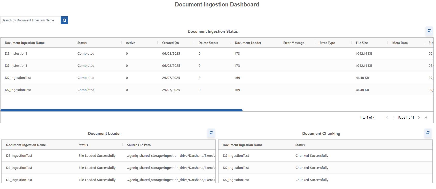Screen dimensions: 436x189
Task: Click first 1042.14 KB file size cell
Action: pyautogui.click(x=364, y=54)
